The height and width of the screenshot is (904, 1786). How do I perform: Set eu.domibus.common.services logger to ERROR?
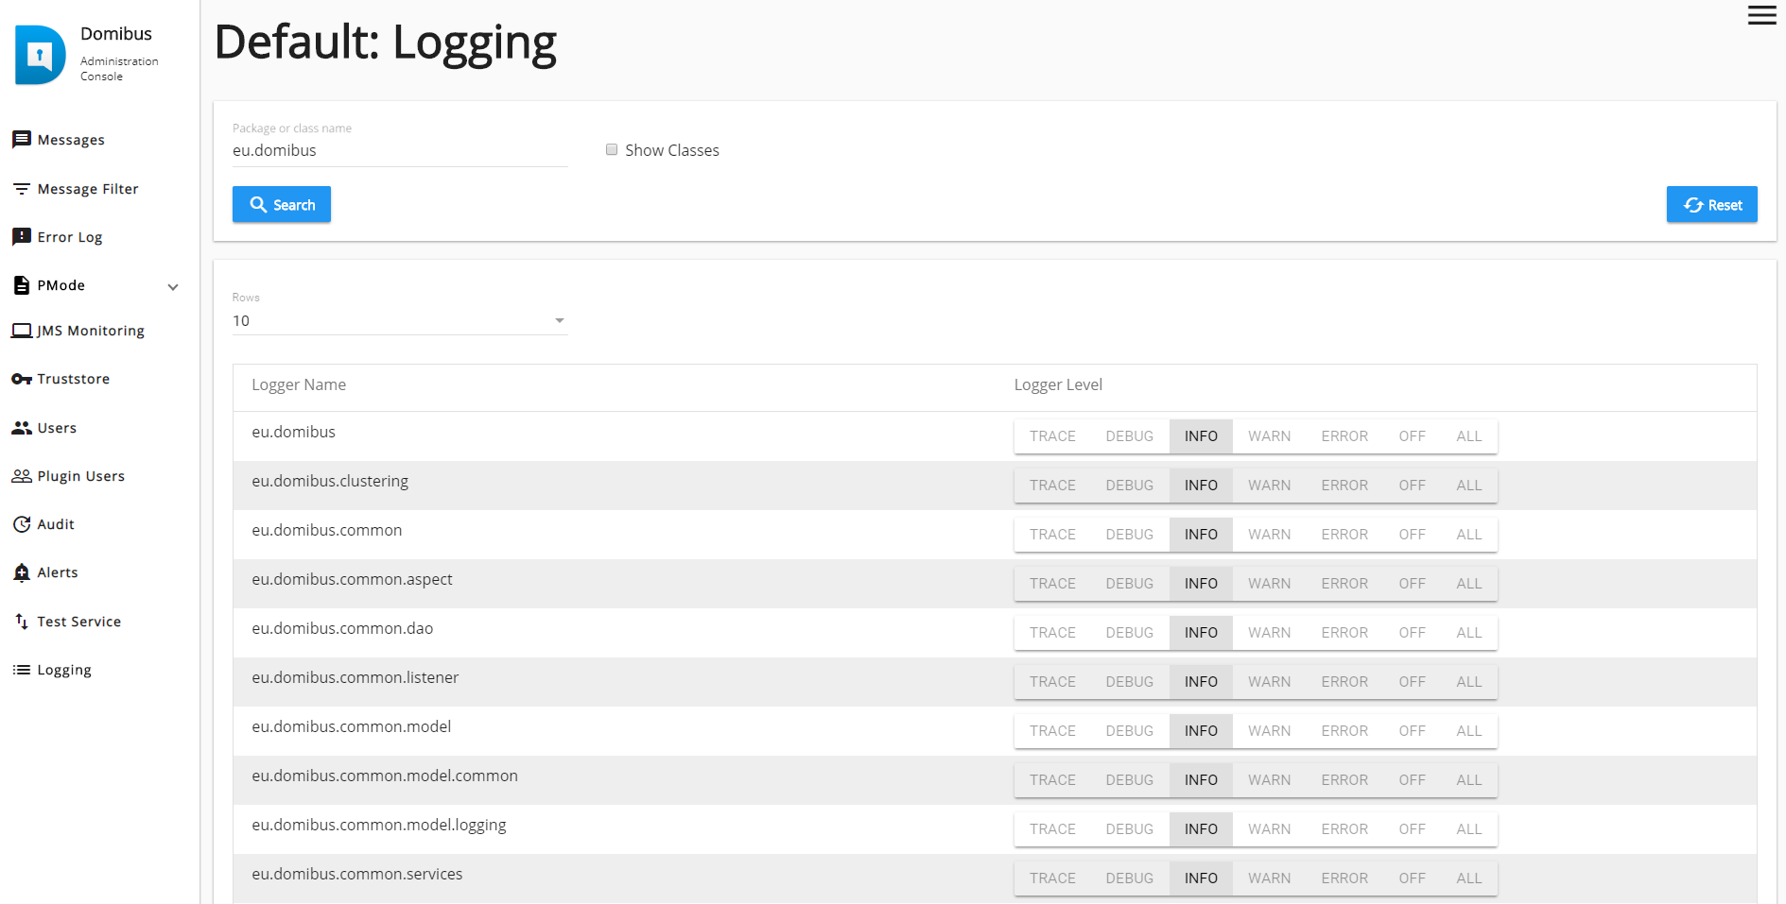[x=1344, y=878]
